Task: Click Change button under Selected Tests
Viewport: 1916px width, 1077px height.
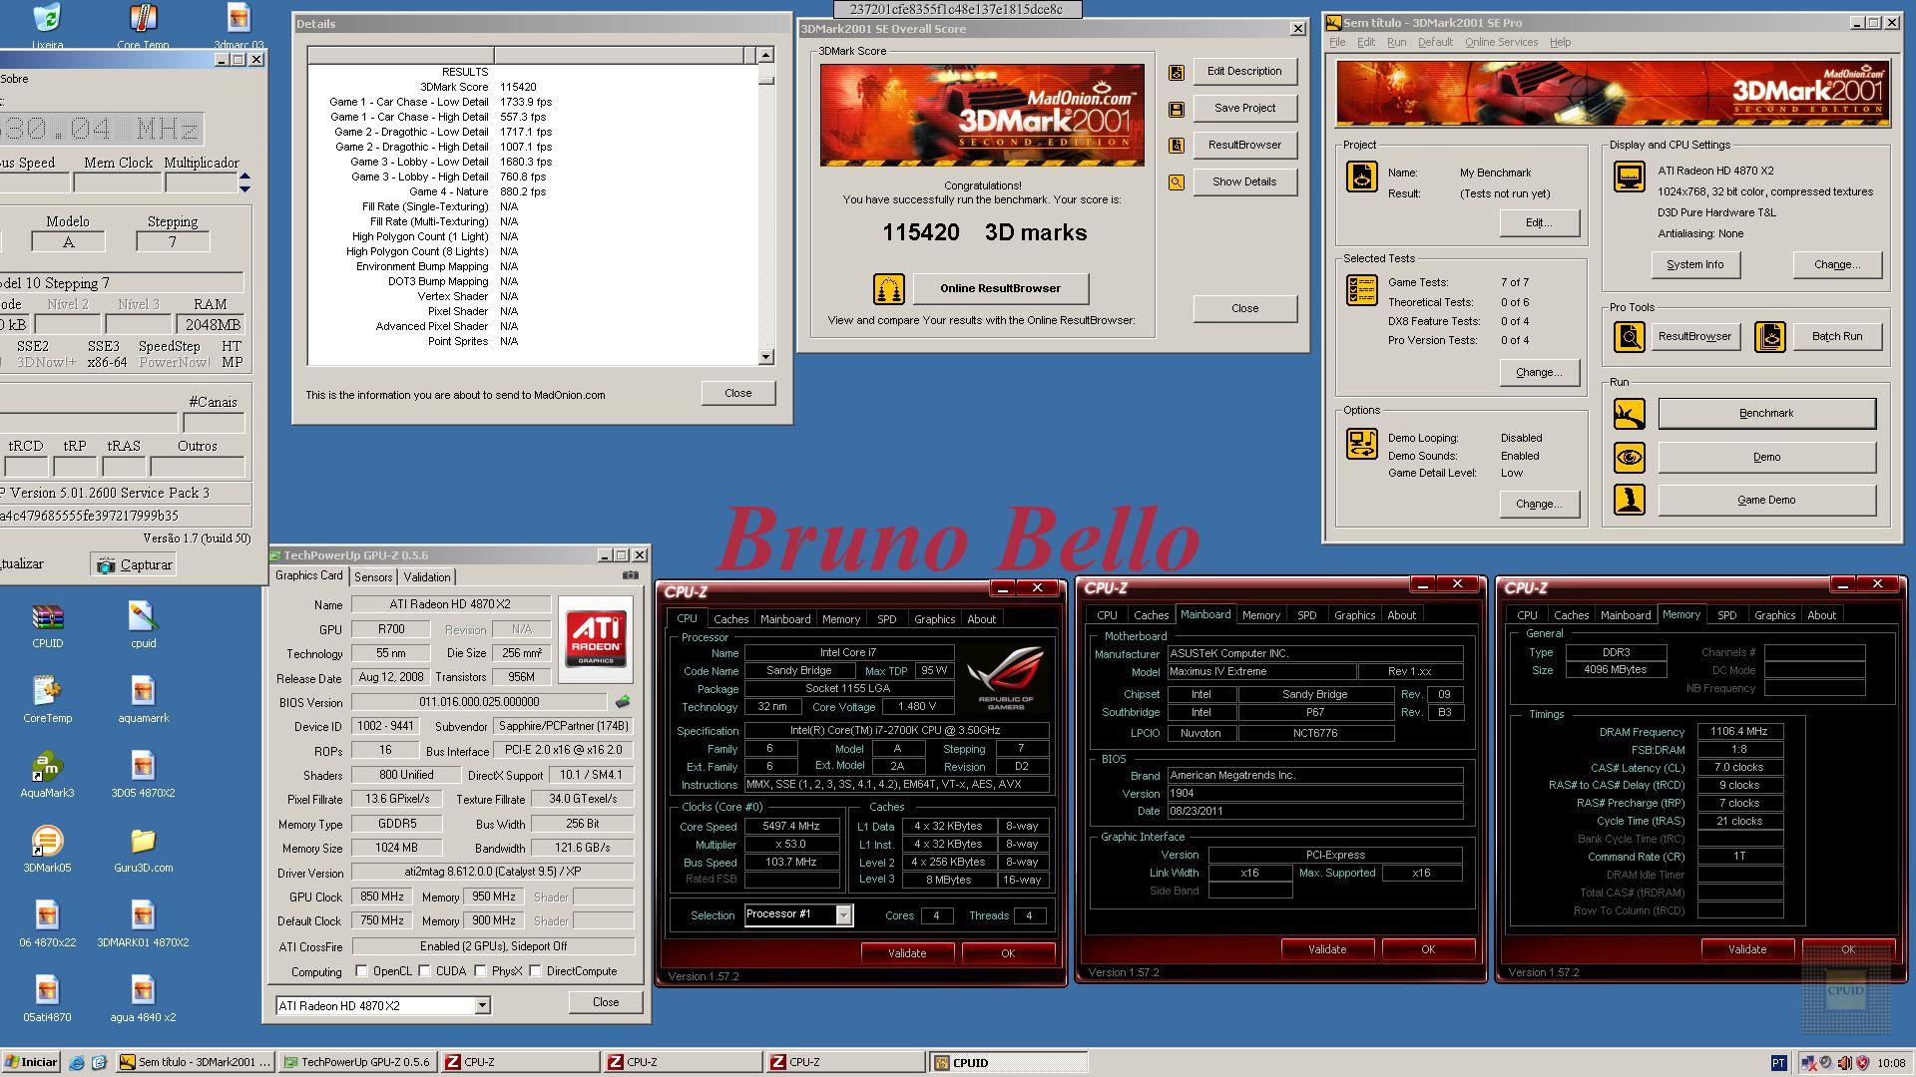Action: [x=1539, y=372]
